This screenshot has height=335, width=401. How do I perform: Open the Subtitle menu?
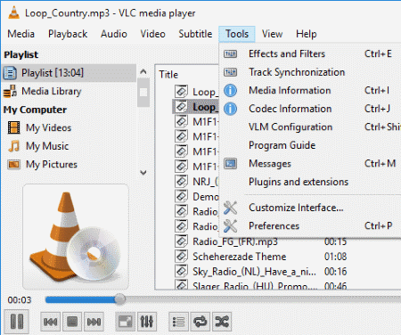(195, 34)
